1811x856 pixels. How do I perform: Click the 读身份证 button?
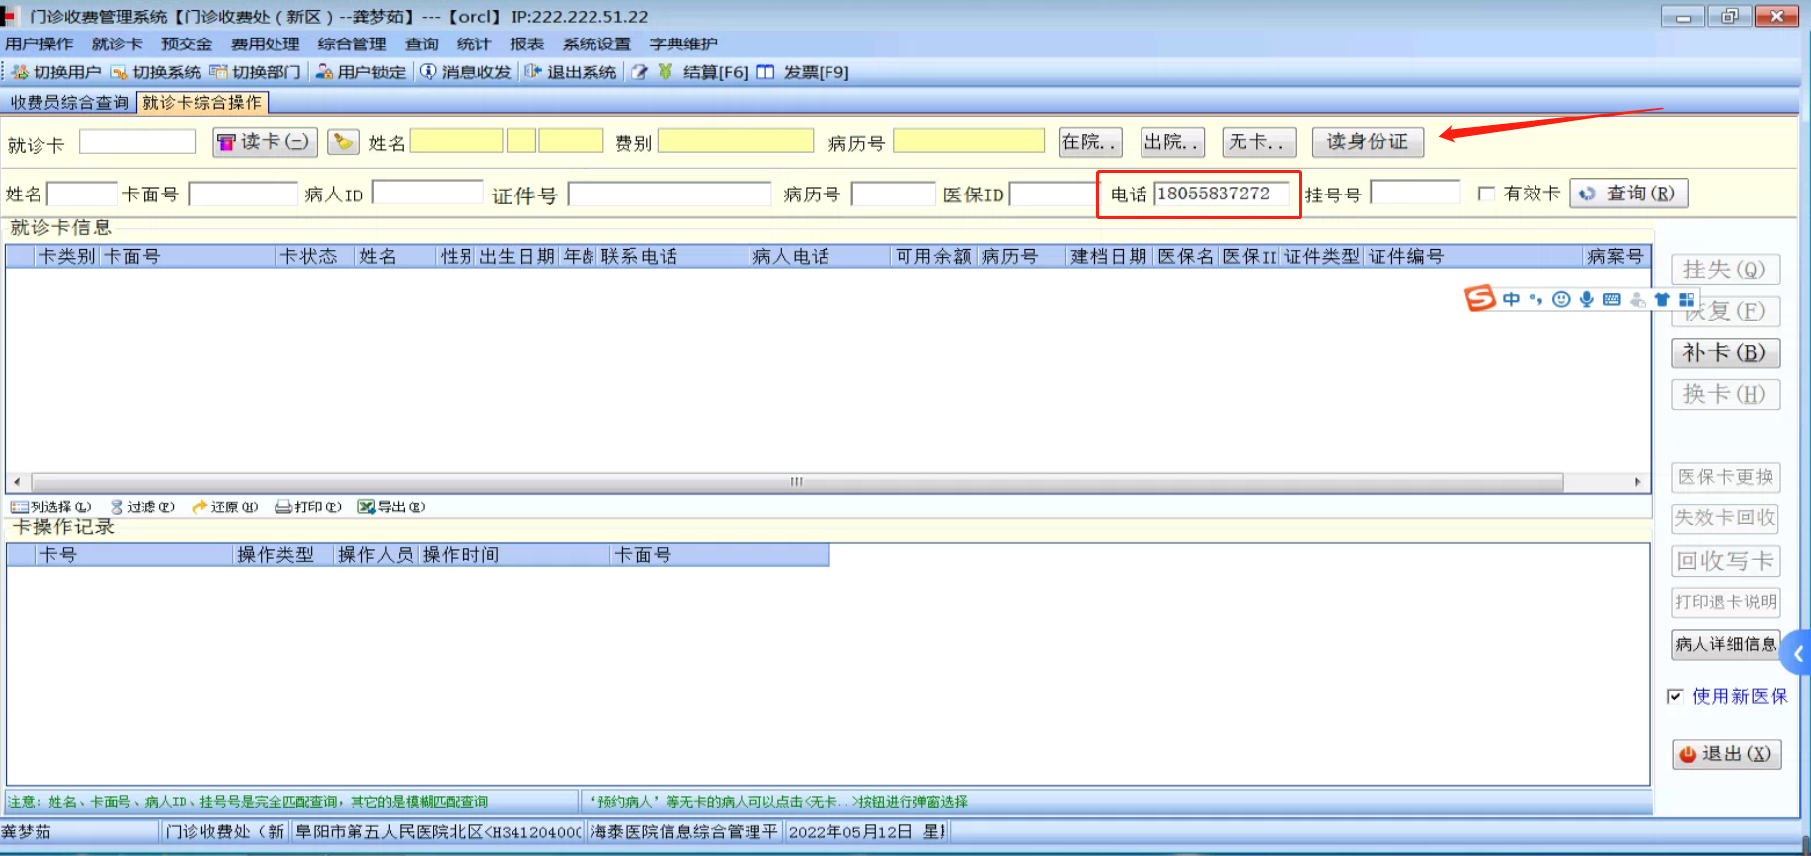pos(1368,142)
